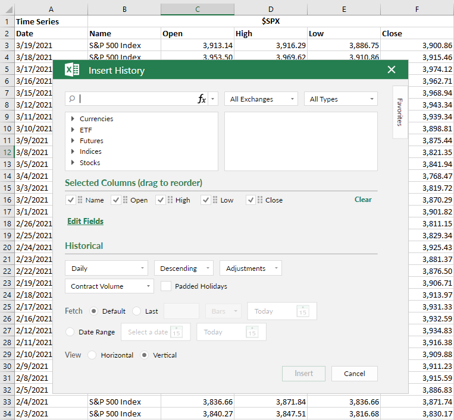Click the Close value 3,900.86
Image resolution: width=454 pixels, height=420 pixels.
pos(417,45)
